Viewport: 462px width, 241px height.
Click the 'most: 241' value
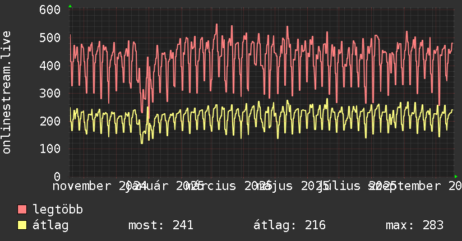(x=161, y=225)
